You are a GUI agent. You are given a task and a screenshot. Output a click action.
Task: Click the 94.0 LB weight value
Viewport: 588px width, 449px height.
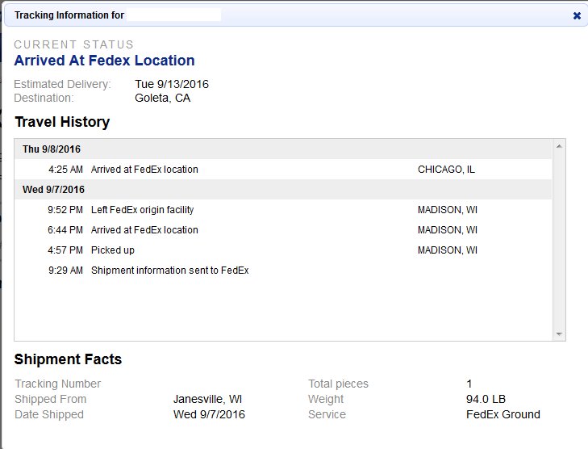pyautogui.click(x=486, y=399)
